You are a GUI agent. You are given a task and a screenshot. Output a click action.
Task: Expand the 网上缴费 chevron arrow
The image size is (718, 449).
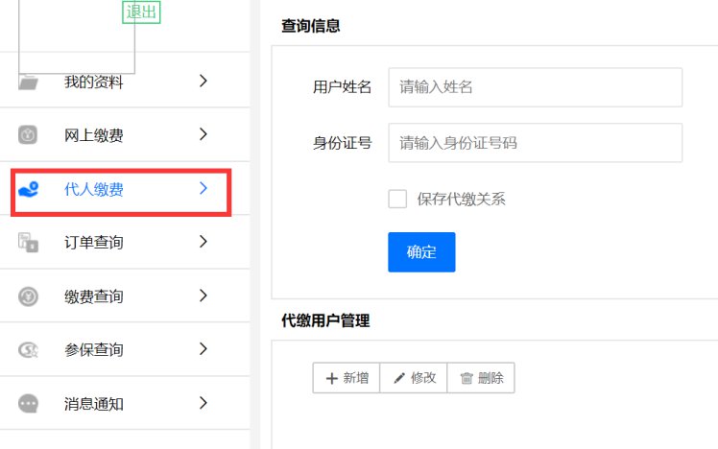(203, 135)
